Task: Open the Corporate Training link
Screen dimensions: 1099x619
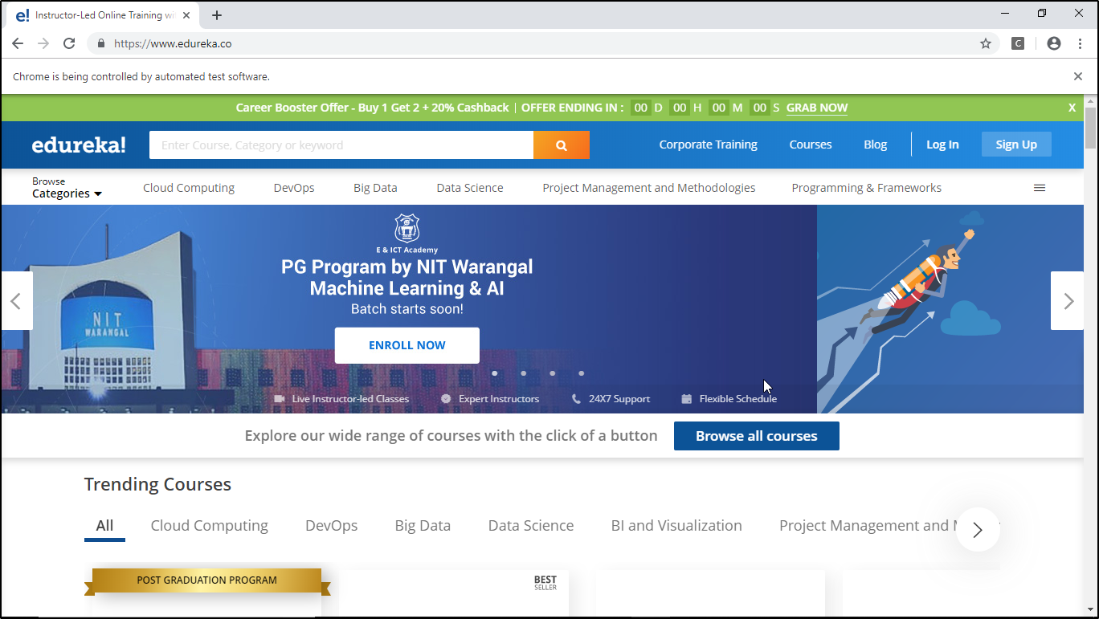Action: [x=709, y=145]
